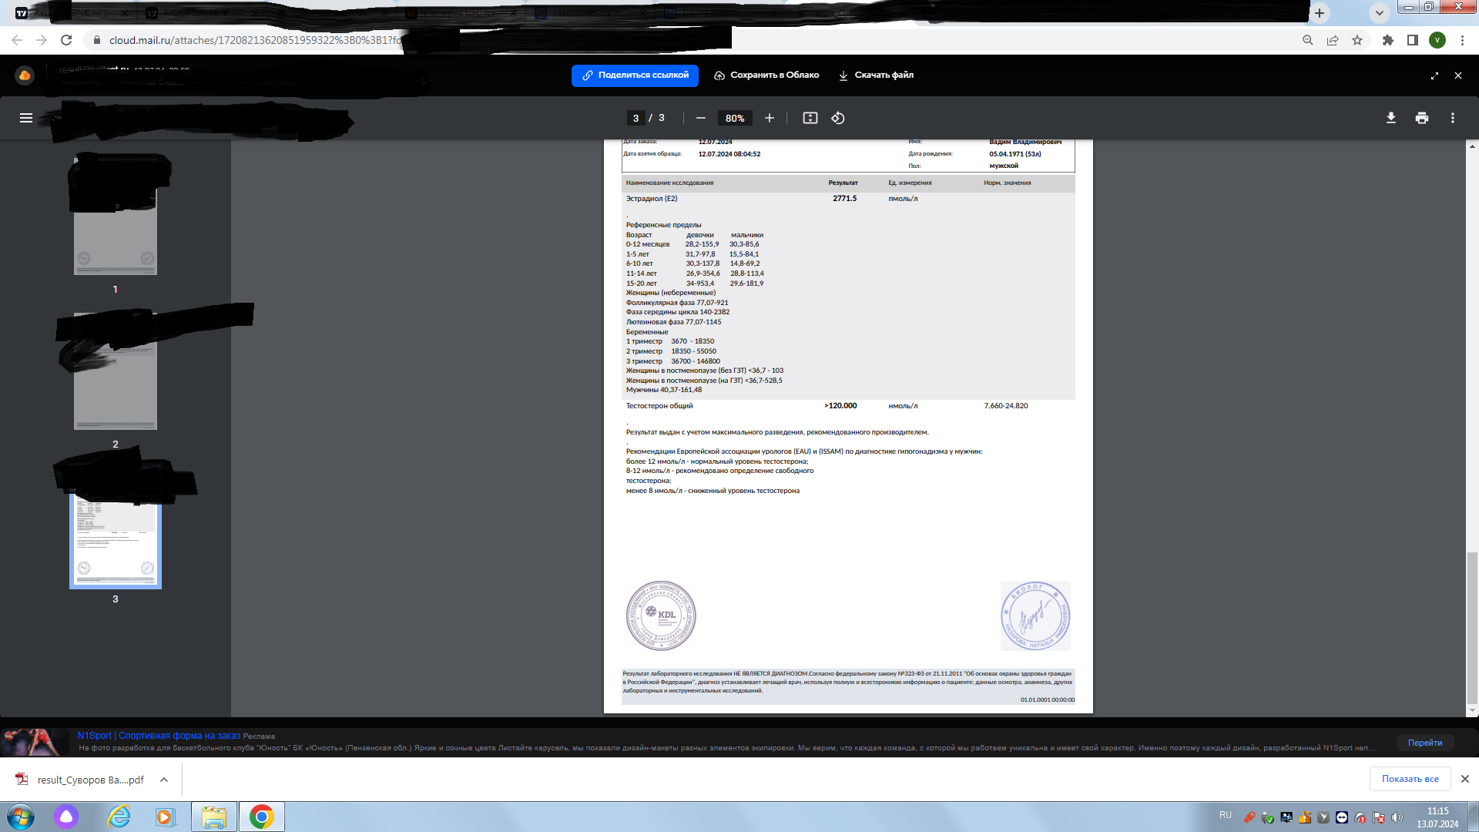Select page 1 thumbnail
1479x832 pixels.
pos(116,231)
